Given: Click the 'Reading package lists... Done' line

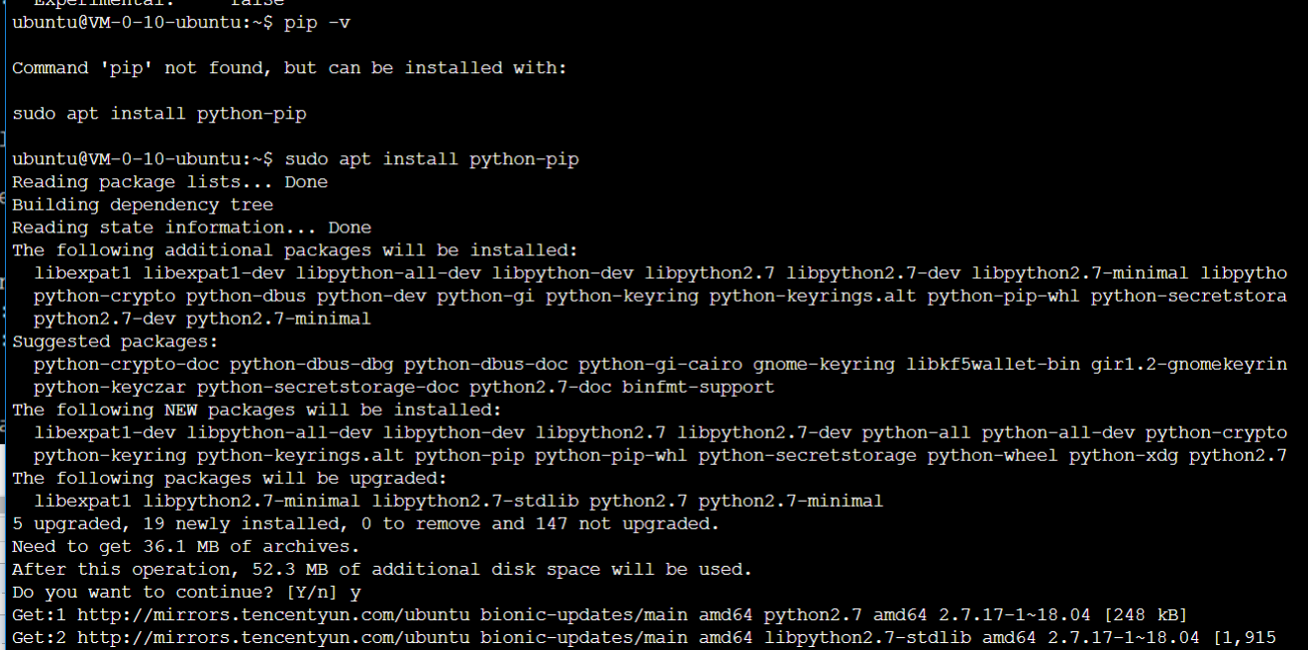Looking at the screenshot, I should pyautogui.click(x=169, y=182).
